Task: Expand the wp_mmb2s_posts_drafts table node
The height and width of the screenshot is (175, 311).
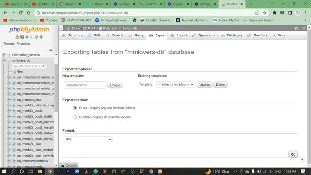Action: [9, 116]
